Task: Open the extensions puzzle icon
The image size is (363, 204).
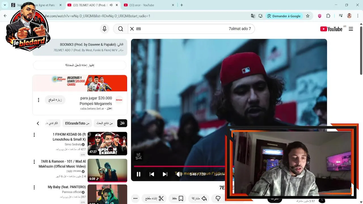Action: [328, 16]
